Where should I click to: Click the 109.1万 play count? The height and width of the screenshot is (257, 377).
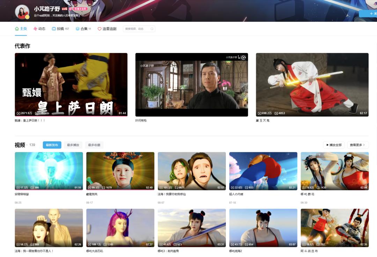pyautogui.click(x=95, y=244)
